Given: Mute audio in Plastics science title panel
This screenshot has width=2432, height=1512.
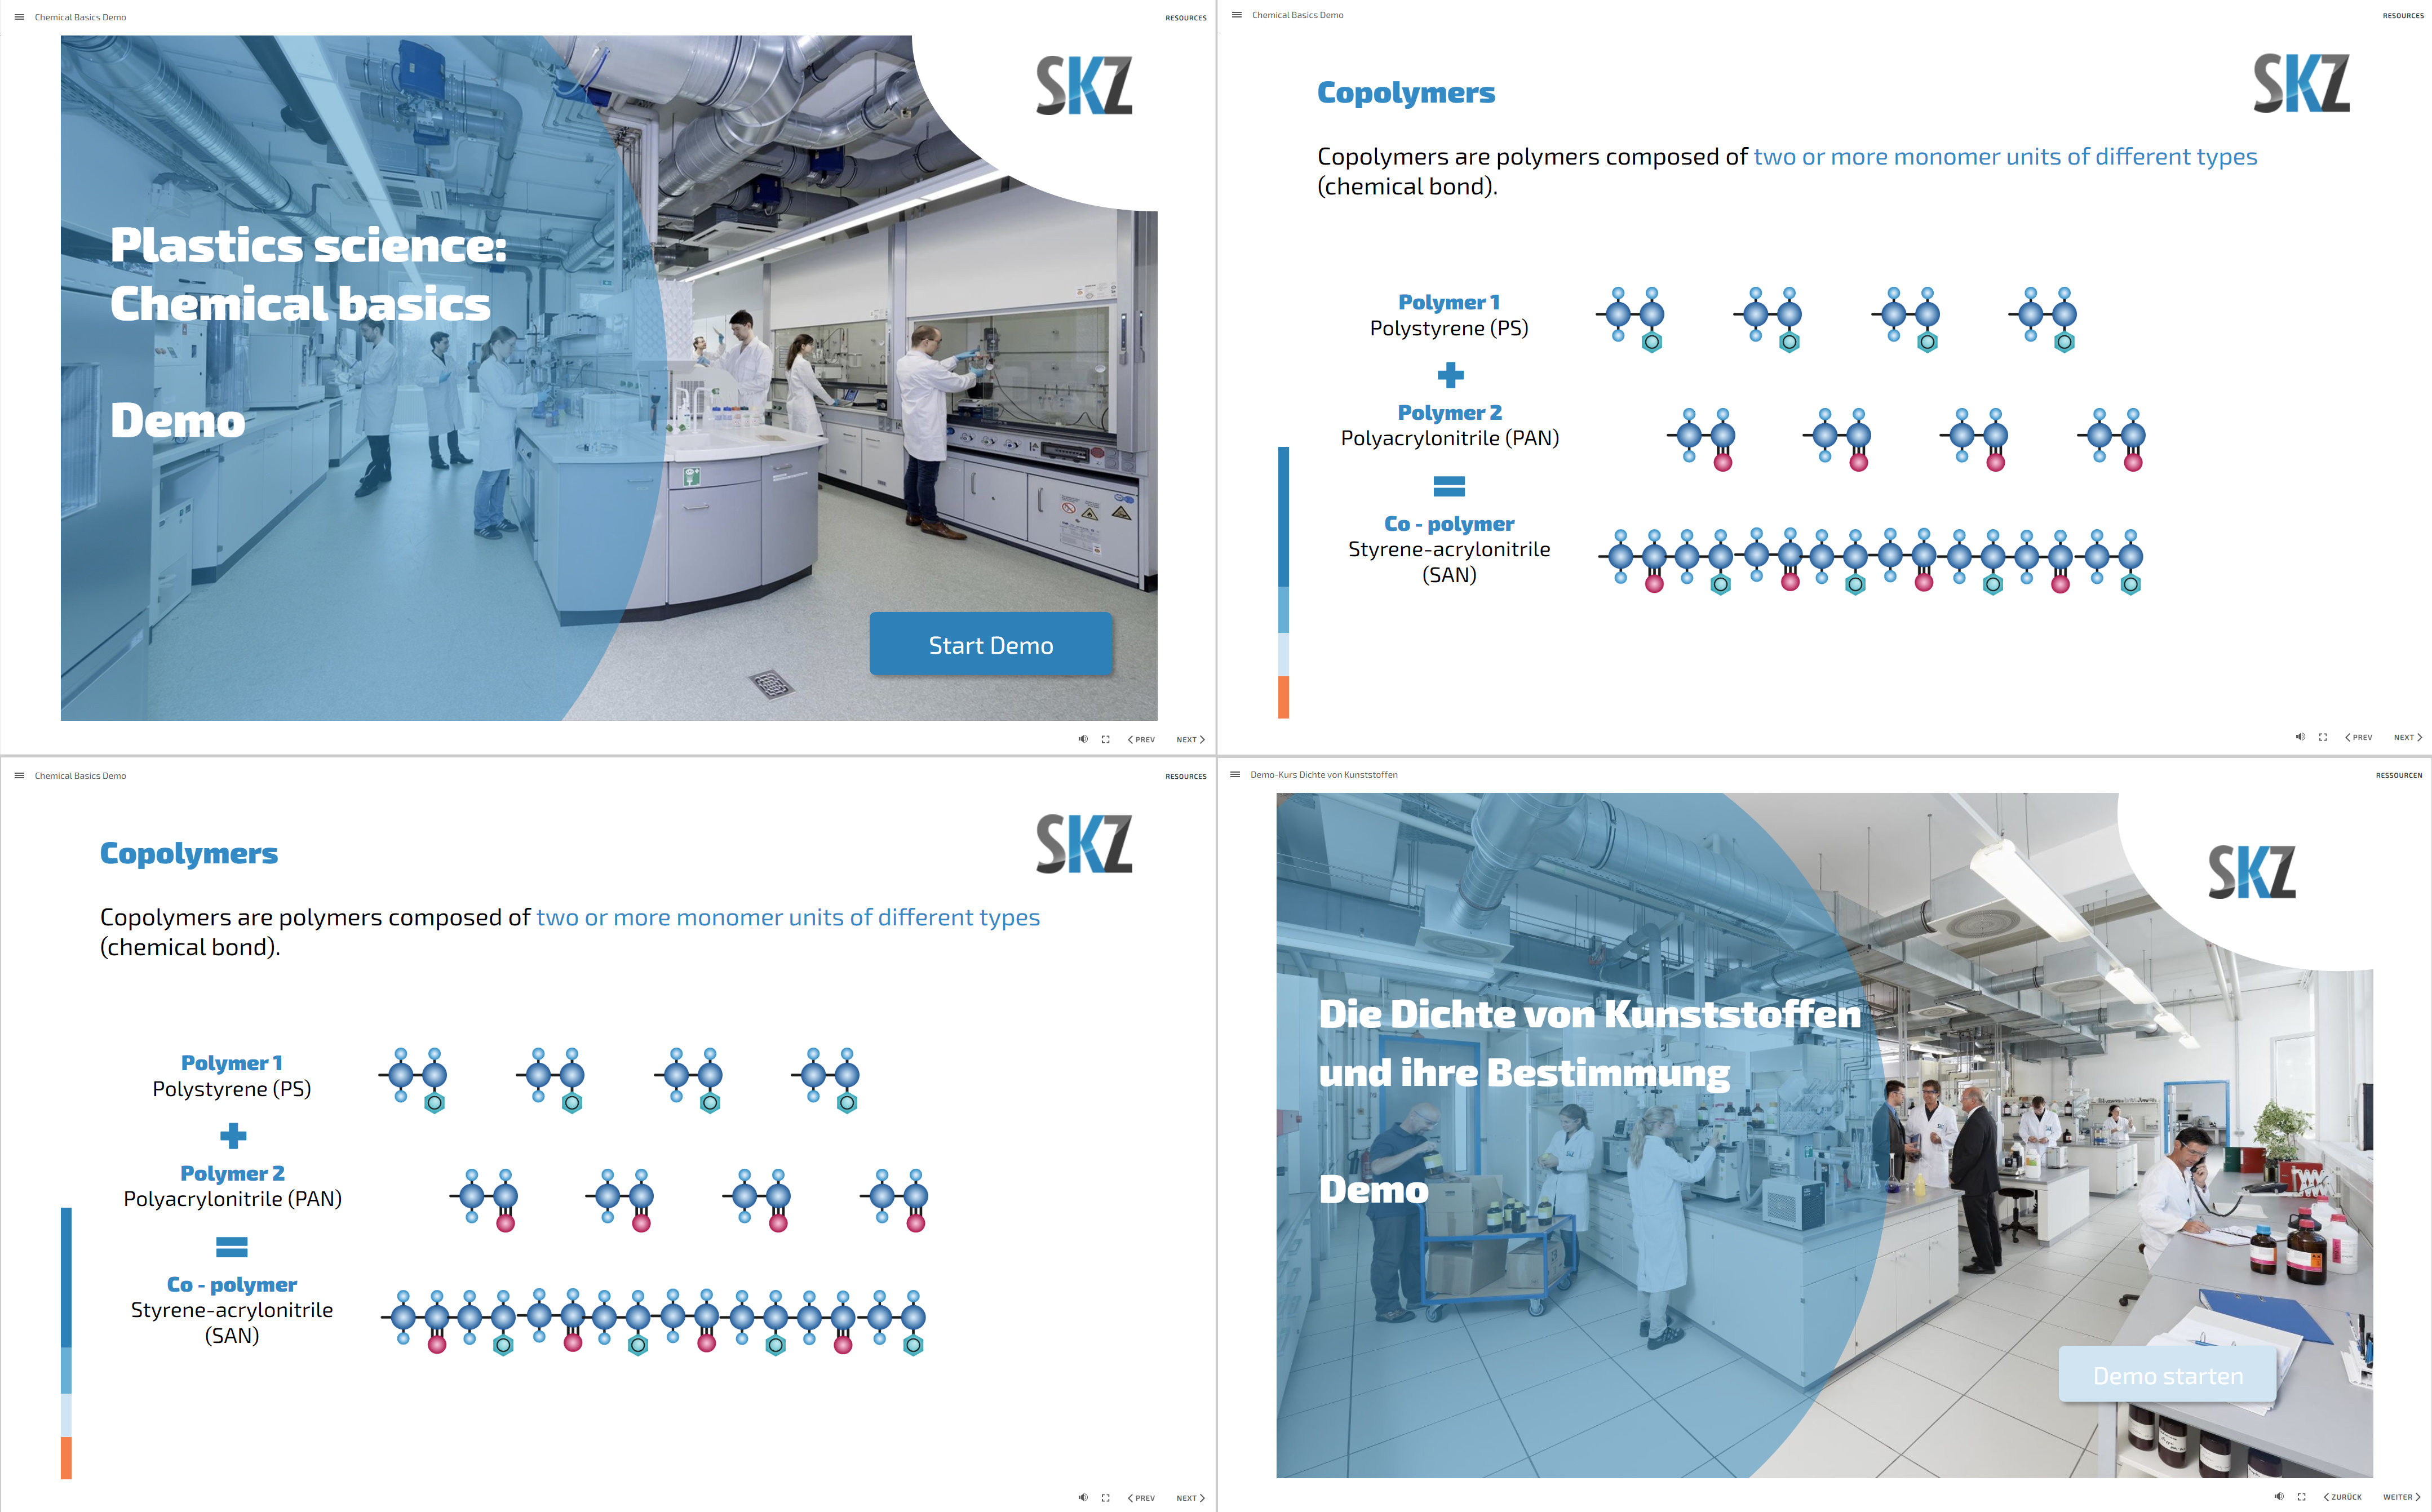Looking at the screenshot, I should pos(1082,739).
